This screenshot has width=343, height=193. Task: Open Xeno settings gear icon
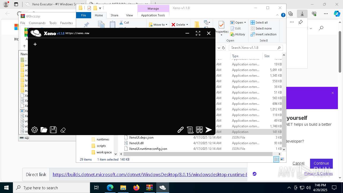pos(35,130)
